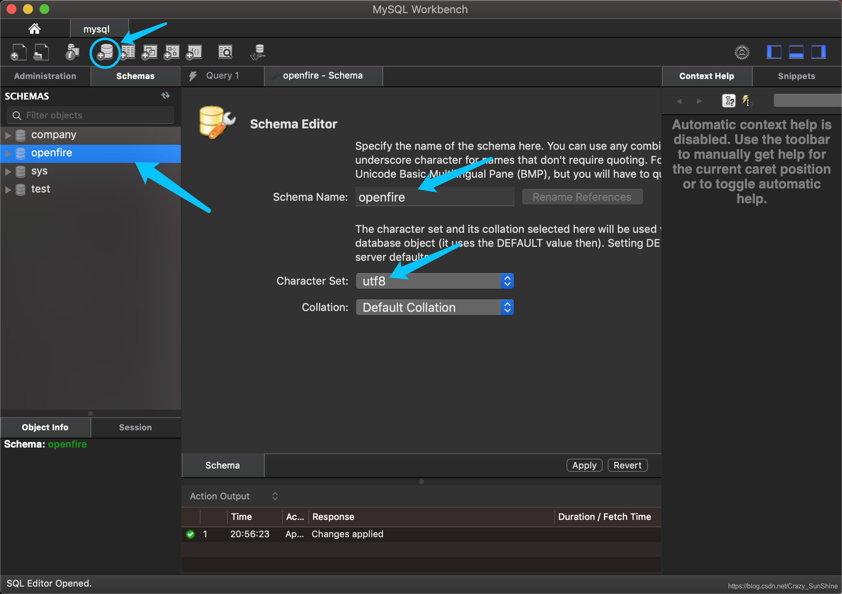The height and width of the screenshot is (594, 842).
Task: Open the Context Help tab
Action: (x=707, y=76)
